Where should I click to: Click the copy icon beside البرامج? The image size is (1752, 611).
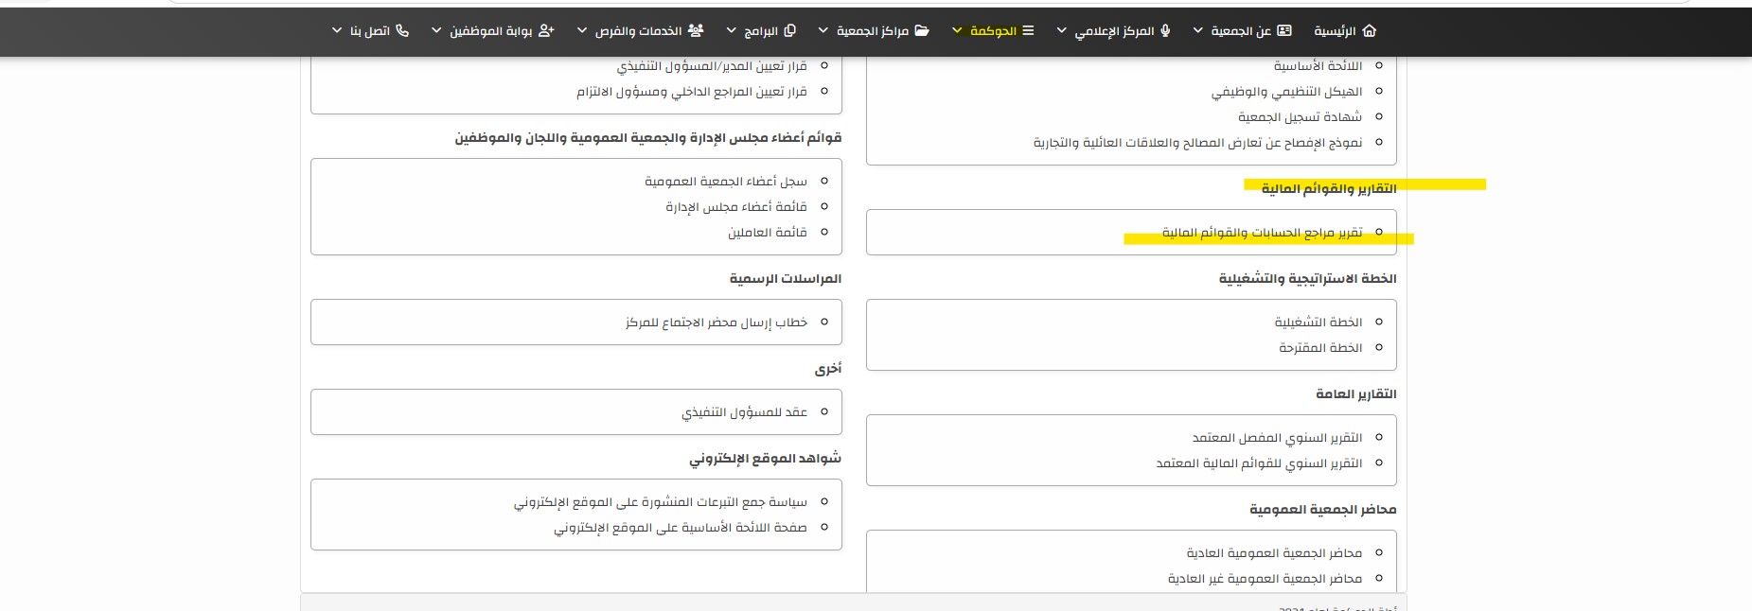(789, 30)
